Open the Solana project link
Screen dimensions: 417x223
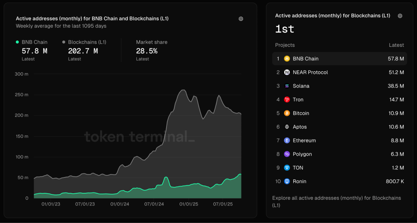tap(301, 86)
